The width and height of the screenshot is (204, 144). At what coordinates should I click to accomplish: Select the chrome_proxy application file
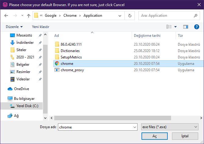(x=72, y=70)
